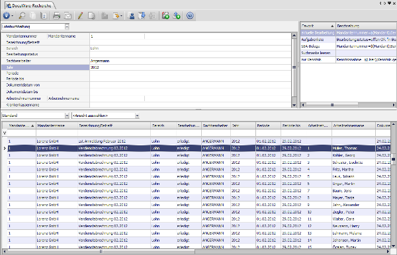The width and height of the screenshot is (397, 255).
Task: Open the Lohnbuchhaltung archive dropdown
Action: click(x=67, y=26)
